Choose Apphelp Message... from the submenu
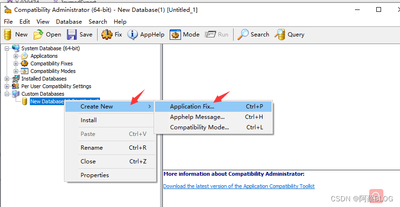 point(213,117)
